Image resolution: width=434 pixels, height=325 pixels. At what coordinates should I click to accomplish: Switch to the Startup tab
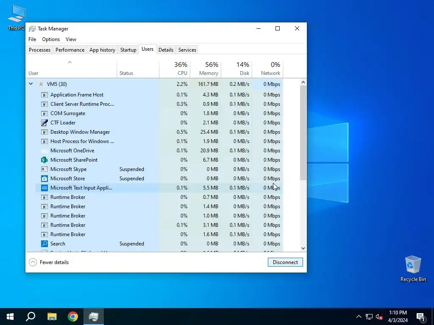tap(128, 50)
